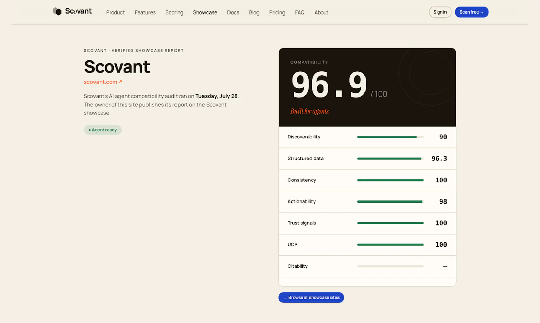The width and height of the screenshot is (540, 323).
Task: Click the Trust signals progress bar
Action: [x=390, y=223]
